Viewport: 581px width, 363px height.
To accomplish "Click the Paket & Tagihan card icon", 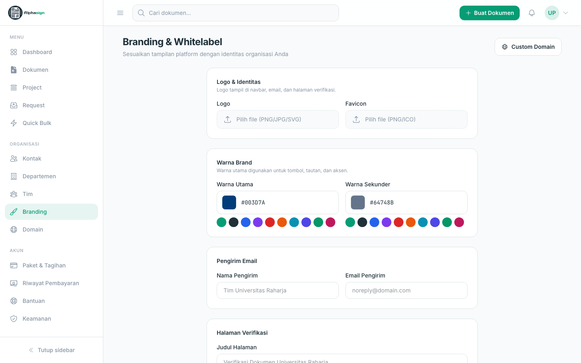I will (14, 265).
